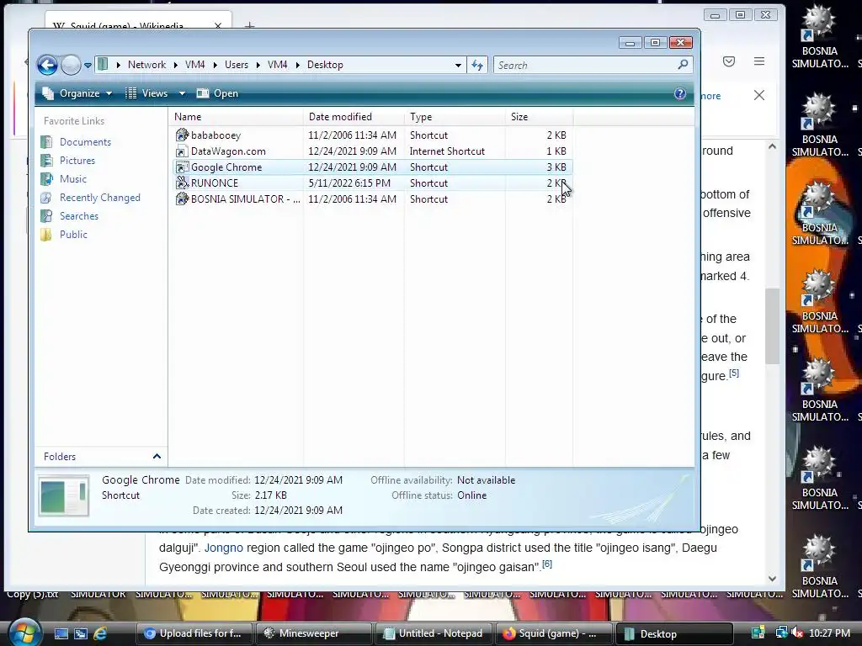Viewport: 862px width, 646px height.
Task: Click the yellow Public folder icon
Action: [47, 235]
